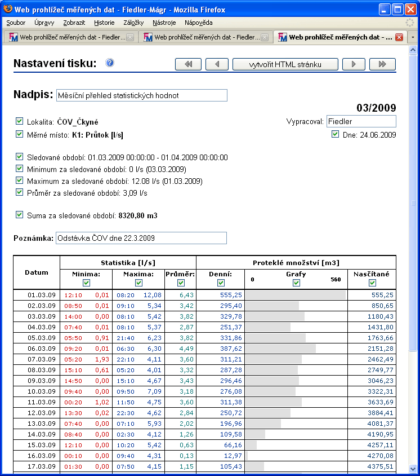Click the blue help question mark icon
Image resolution: width=420 pixels, height=476 pixels.
110,63
